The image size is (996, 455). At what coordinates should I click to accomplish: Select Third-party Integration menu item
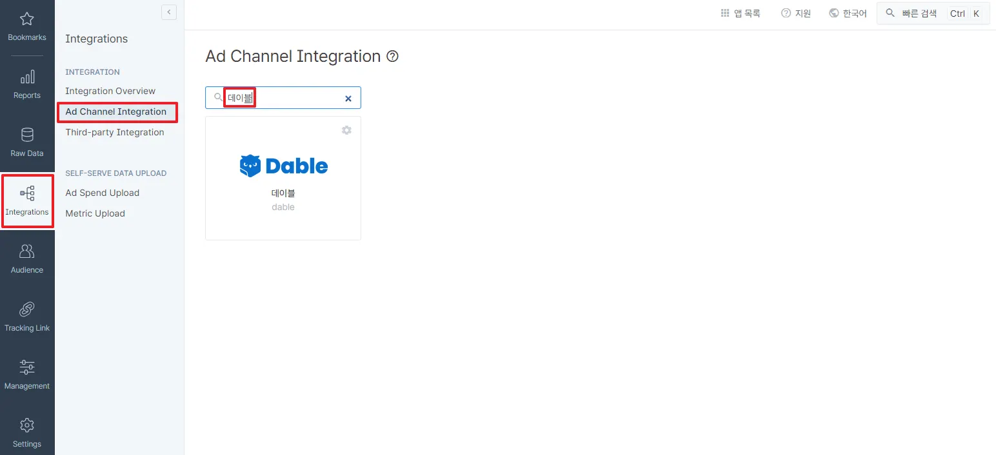click(115, 132)
